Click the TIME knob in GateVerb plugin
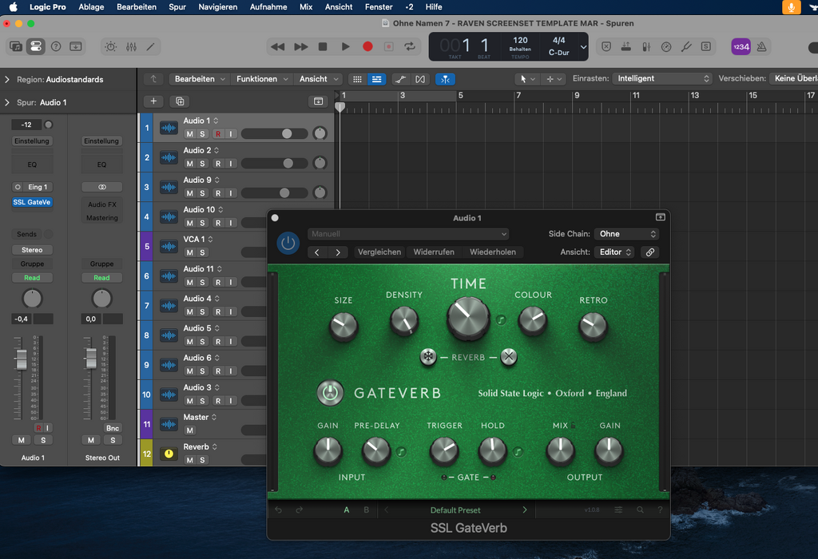The image size is (818, 559). coord(468,317)
